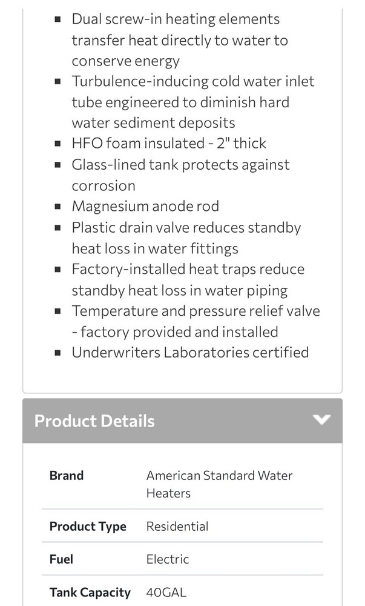Click the Residential product type value
365x606 pixels.
point(177,526)
